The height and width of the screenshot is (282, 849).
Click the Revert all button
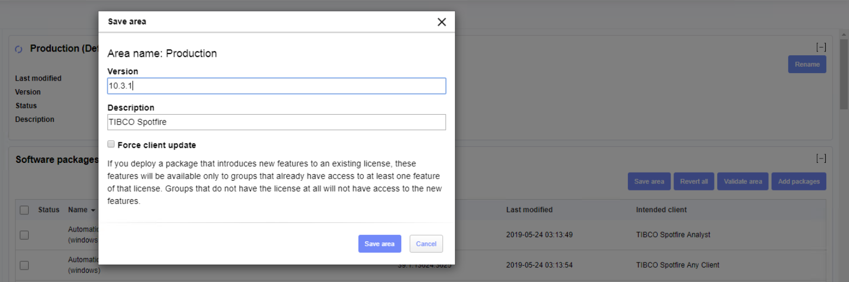(x=694, y=182)
